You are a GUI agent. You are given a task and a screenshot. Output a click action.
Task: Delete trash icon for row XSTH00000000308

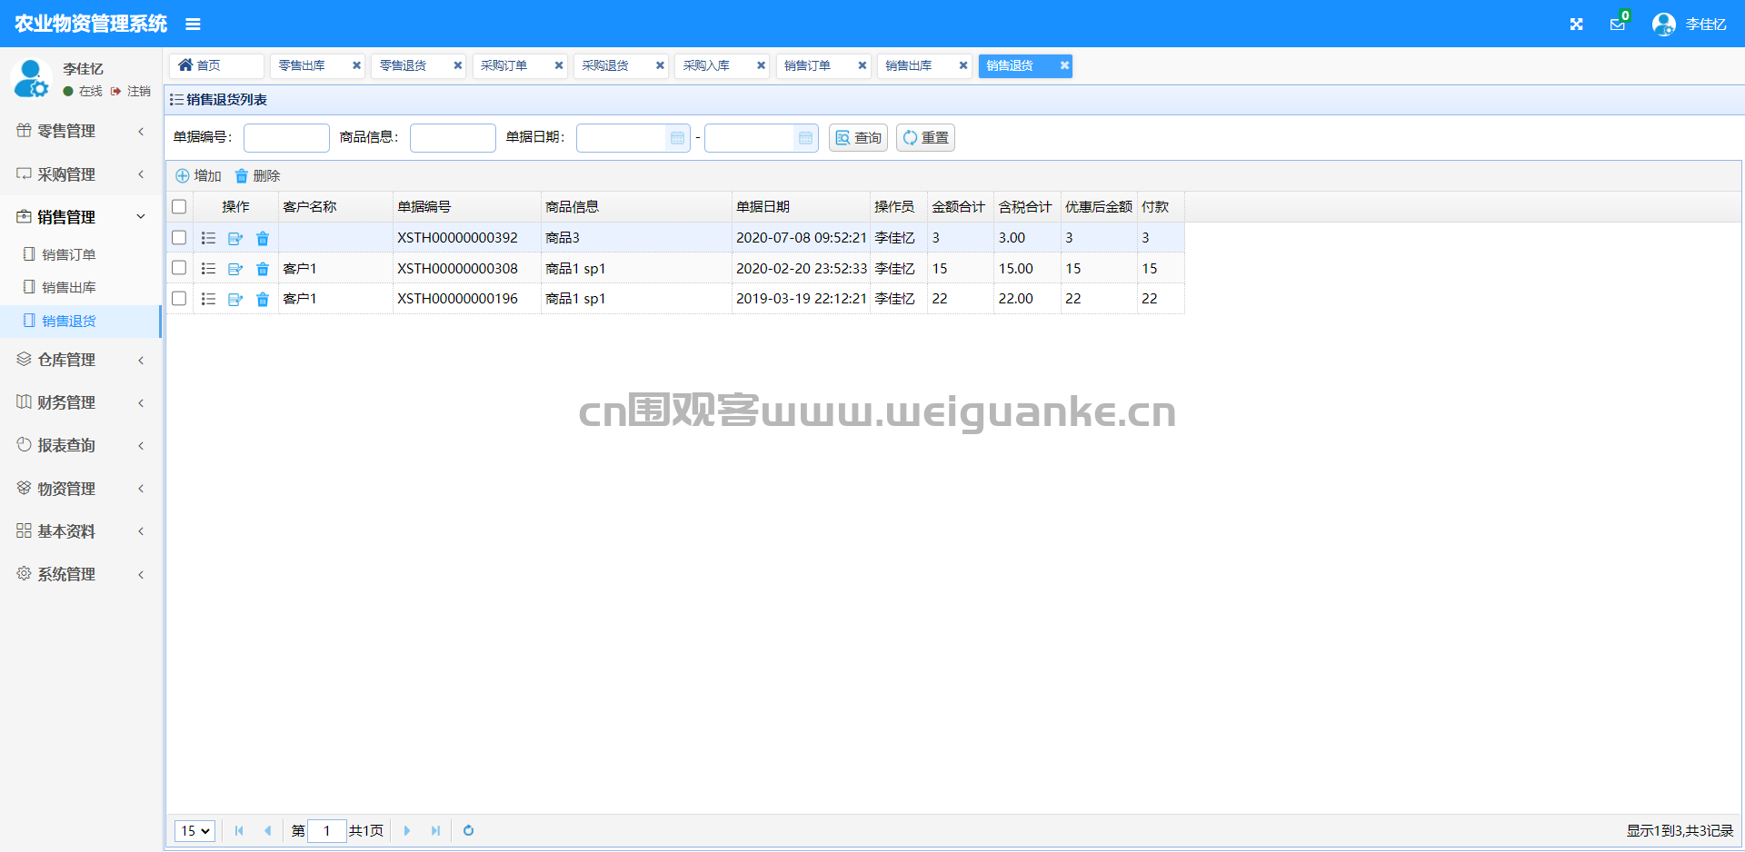click(x=263, y=269)
